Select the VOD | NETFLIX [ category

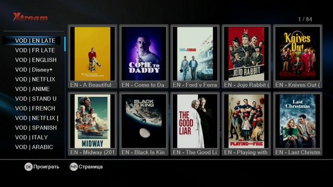point(37,118)
